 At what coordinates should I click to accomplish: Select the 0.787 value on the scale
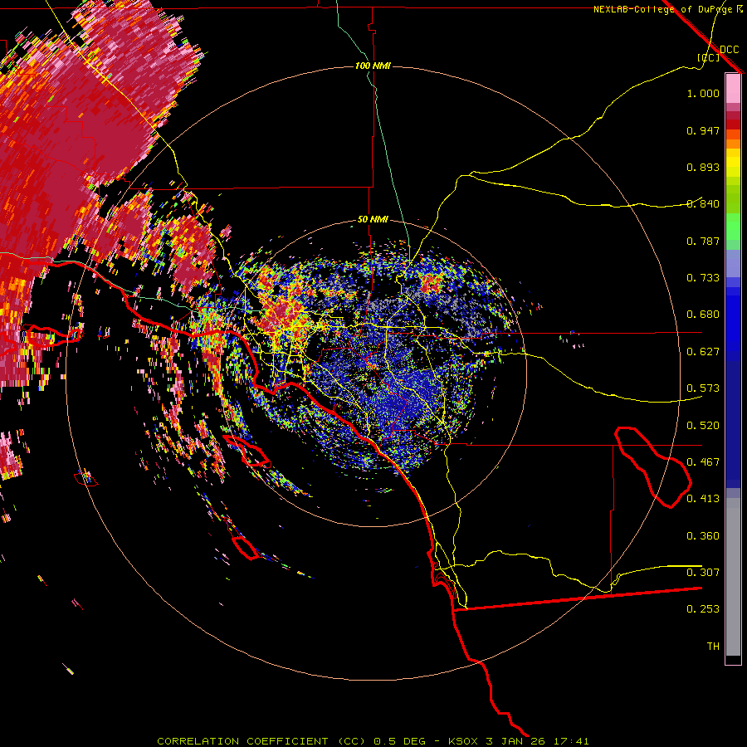(703, 241)
